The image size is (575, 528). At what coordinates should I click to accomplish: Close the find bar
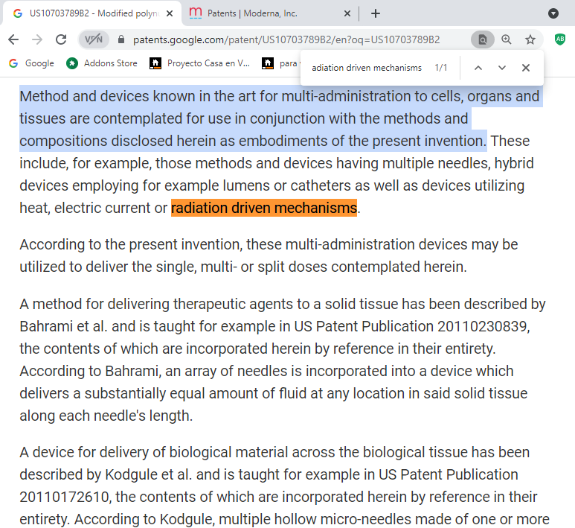tap(526, 68)
